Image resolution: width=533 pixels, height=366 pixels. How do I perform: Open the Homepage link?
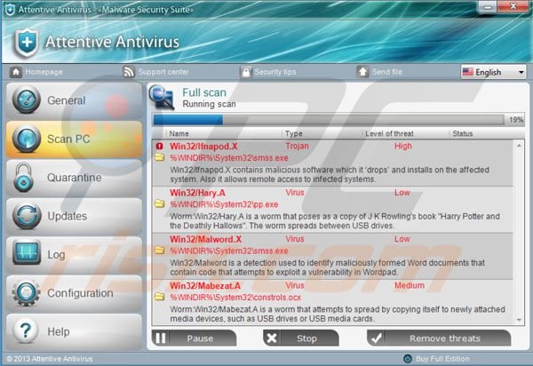click(44, 72)
